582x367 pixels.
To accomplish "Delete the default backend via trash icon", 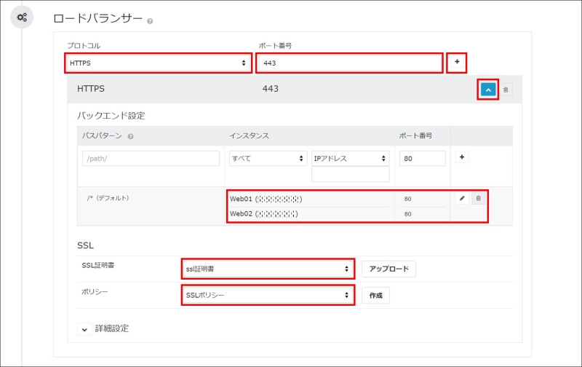I will coord(478,198).
